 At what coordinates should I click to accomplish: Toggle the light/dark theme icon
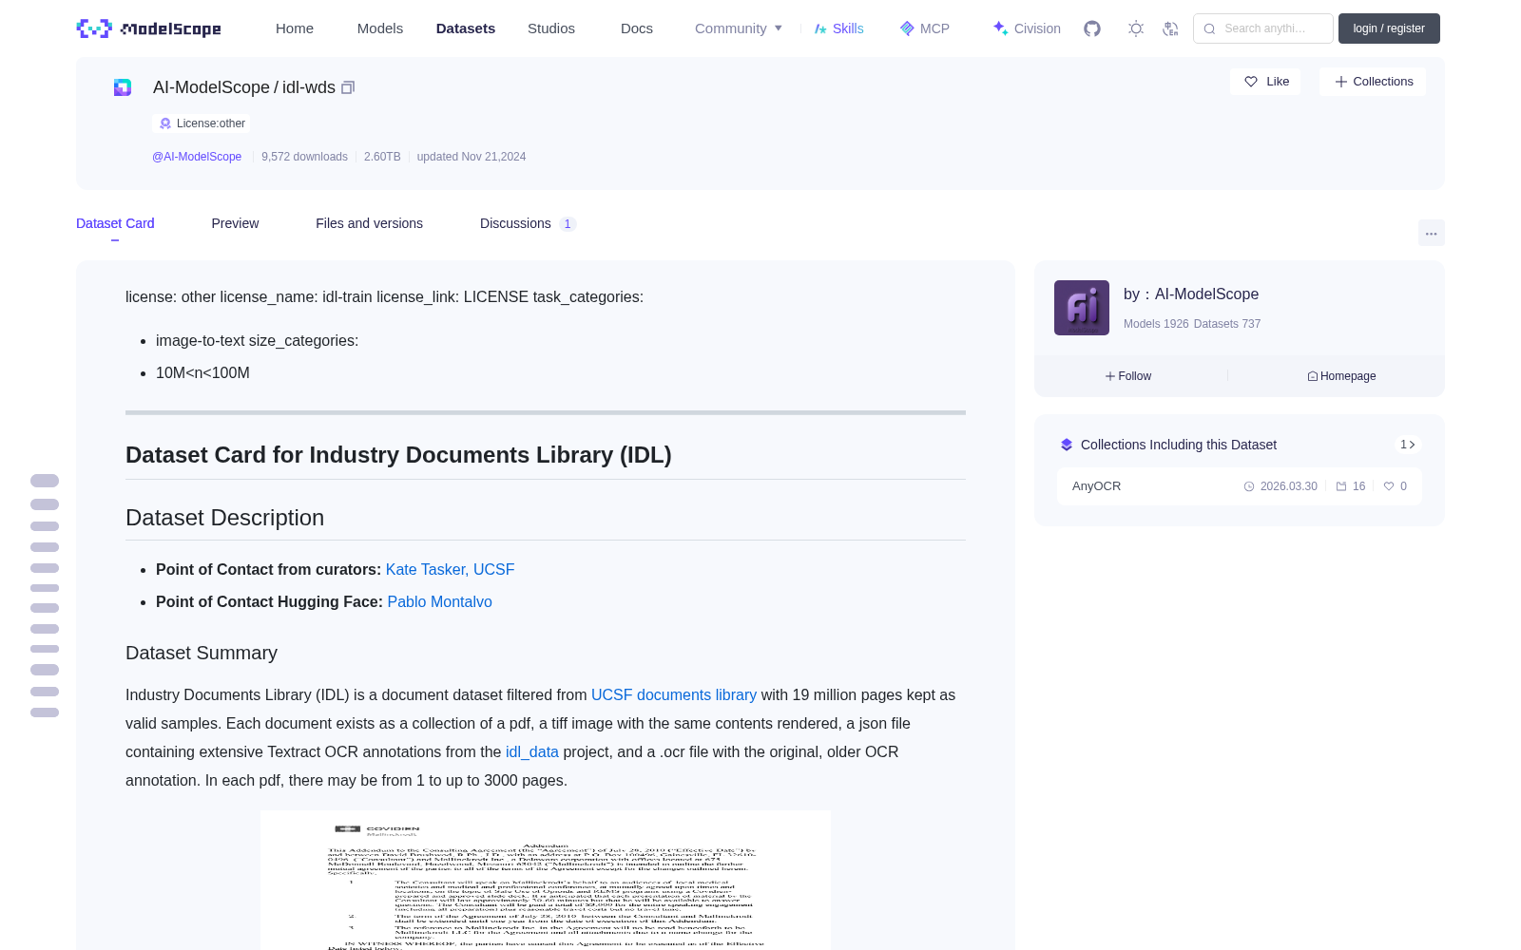point(1136,28)
